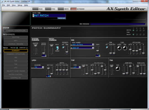Viewport: 149px width, 110px height.
Task: Open the PATCH LIST
Action: (62, 18)
